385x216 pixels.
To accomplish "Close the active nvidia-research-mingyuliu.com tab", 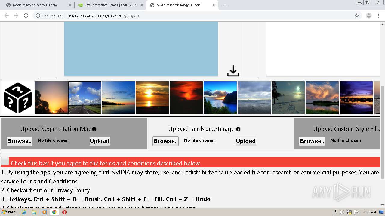I will tap(214, 5).
